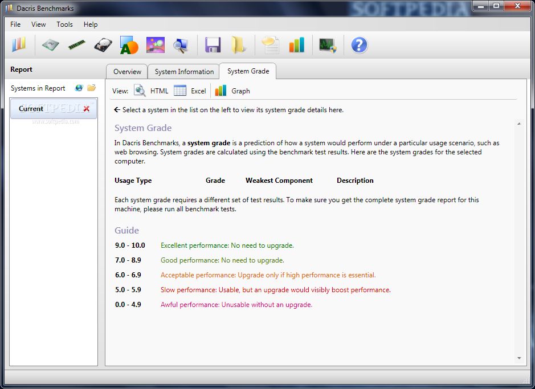Click the Grade column header
This screenshot has width=535, height=389.
(215, 181)
